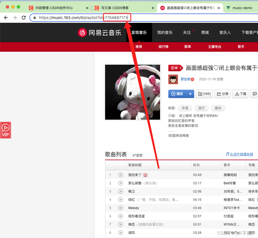The image size is (258, 238).
Task: Click the 原创君 avatar image
Action: pos(173,79)
